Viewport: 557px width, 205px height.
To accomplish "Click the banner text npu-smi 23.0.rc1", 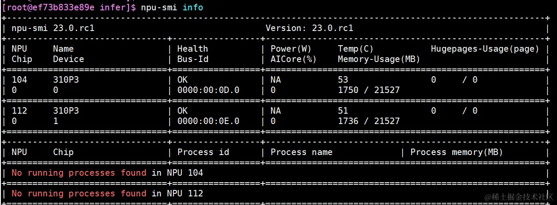I will [53, 28].
